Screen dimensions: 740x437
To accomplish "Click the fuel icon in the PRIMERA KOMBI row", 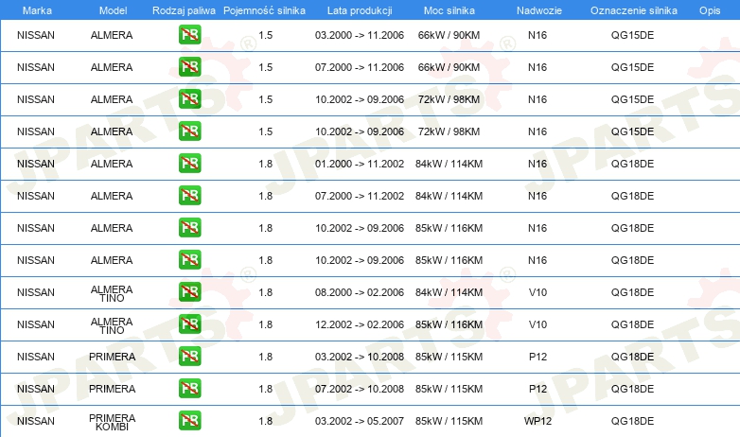I will pos(189,421).
